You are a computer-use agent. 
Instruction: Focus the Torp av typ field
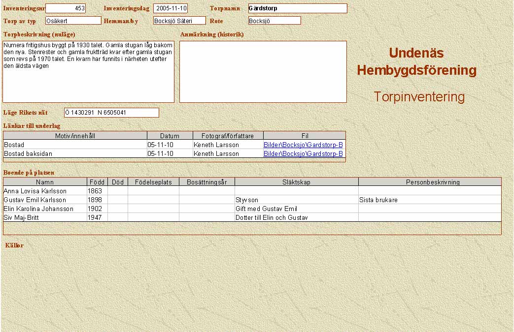coord(73,21)
